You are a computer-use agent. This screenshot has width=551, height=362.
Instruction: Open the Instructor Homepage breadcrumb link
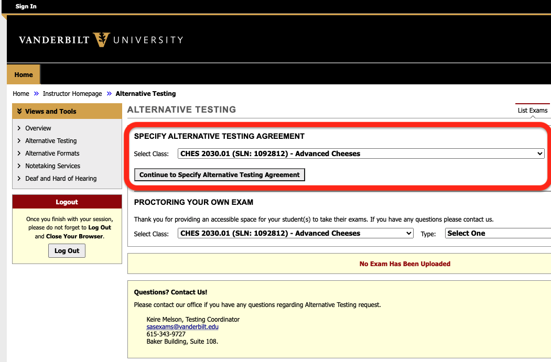click(72, 93)
